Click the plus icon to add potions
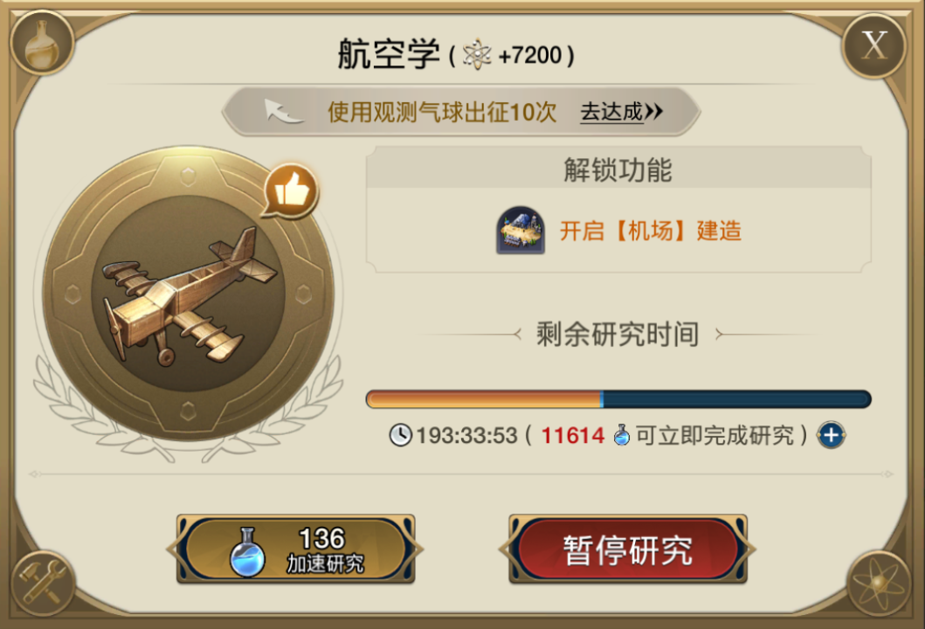Viewport: 925px width, 629px height. point(832,435)
